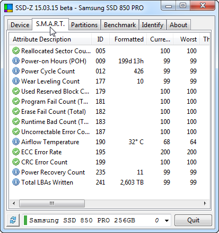Minimize the SSD-Z window
Image resolution: width=219 pixels, height=233 pixels.
tap(169, 6)
